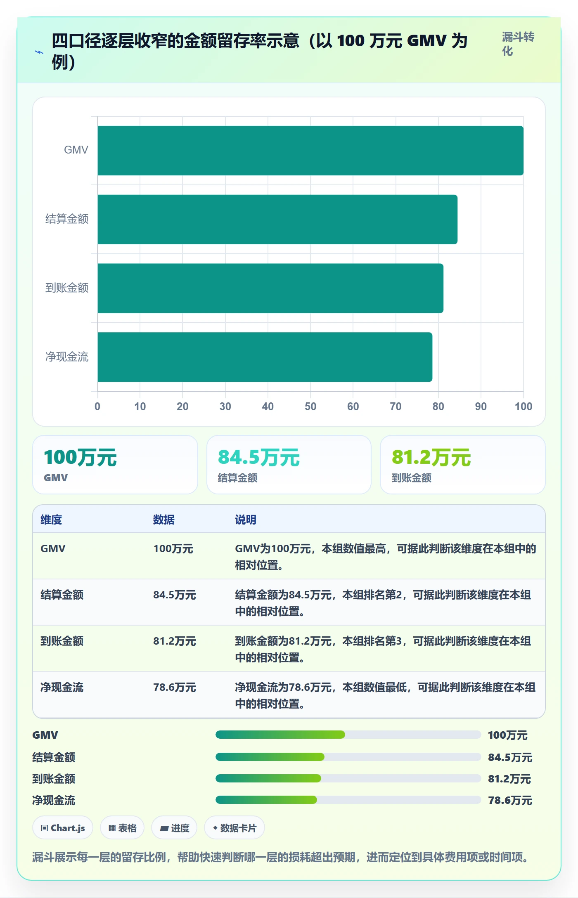Click the 结算金额 bar in the chart
Image resolution: width=578 pixels, height=898 pixels.
[277, 220]
